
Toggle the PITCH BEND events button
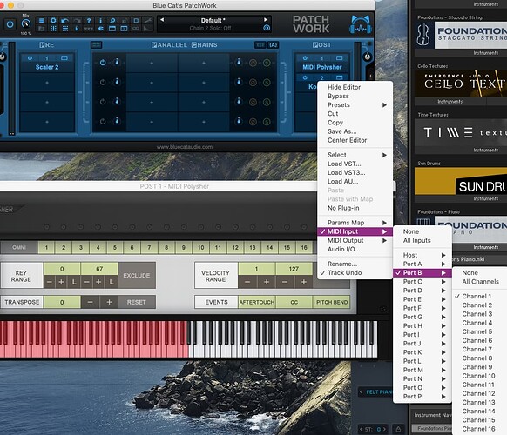[332, 302]
